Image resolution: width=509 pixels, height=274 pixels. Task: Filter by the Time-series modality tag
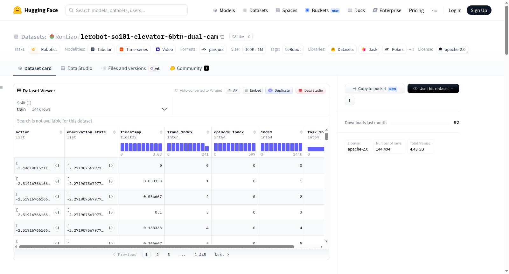134,49
